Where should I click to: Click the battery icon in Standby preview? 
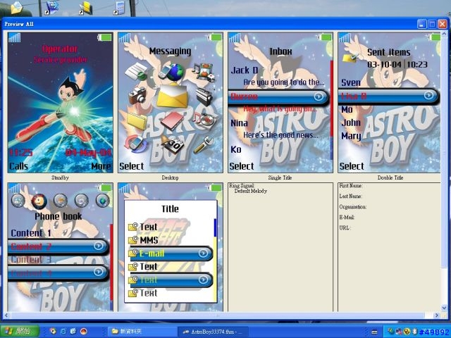click(x=104, y=37)
